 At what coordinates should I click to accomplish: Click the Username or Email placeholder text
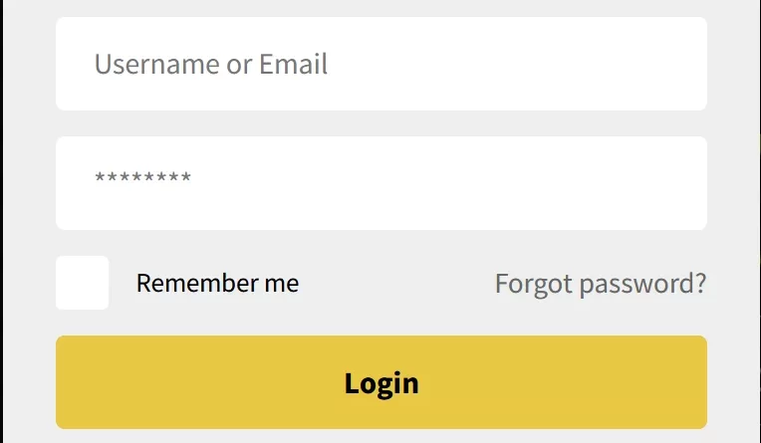(x=211, y=65)
